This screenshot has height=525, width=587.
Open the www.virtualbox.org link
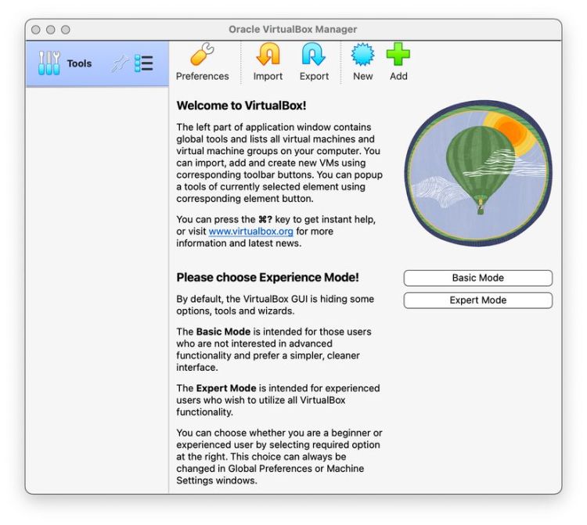pos(250,232)
